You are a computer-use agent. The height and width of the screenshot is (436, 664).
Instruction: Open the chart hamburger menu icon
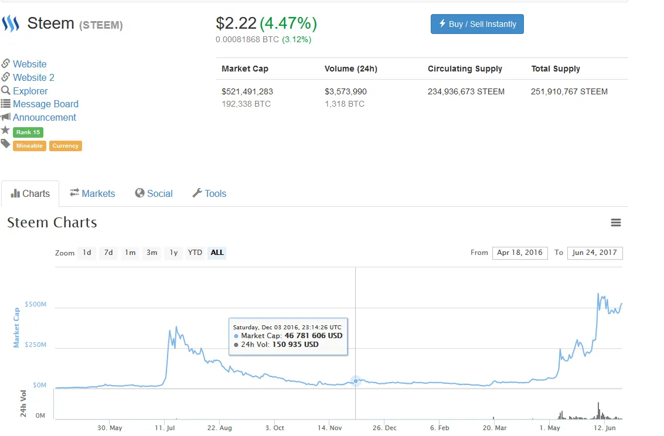pos(616,223)
